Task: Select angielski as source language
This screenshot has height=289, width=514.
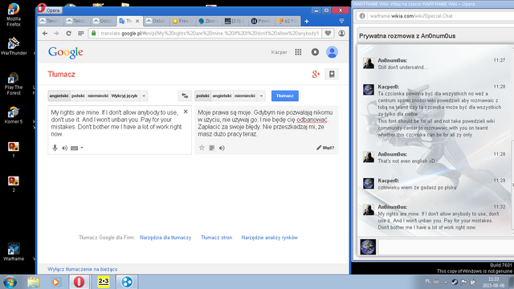Action: [59, 96]
